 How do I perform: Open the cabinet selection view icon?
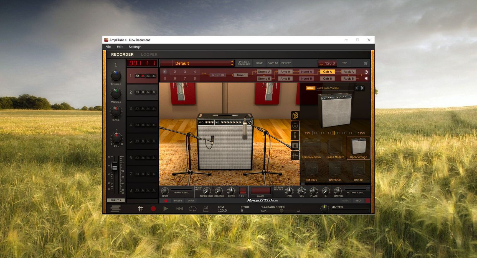point(295,116)
